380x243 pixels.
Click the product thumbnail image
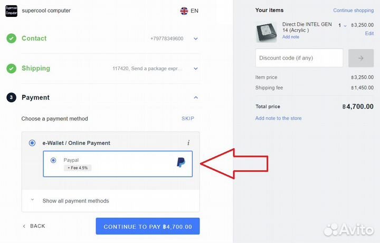tap(266, 32)
